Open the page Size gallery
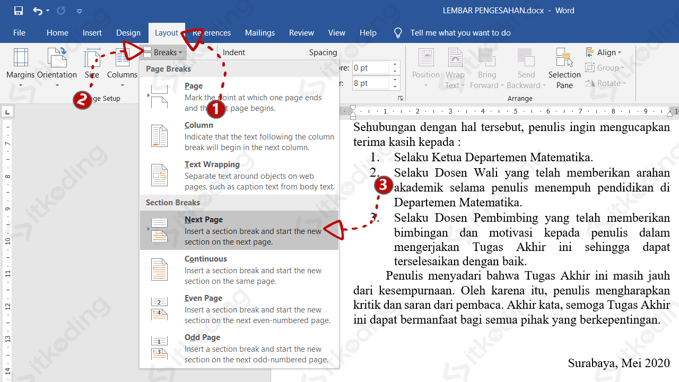 92,64
